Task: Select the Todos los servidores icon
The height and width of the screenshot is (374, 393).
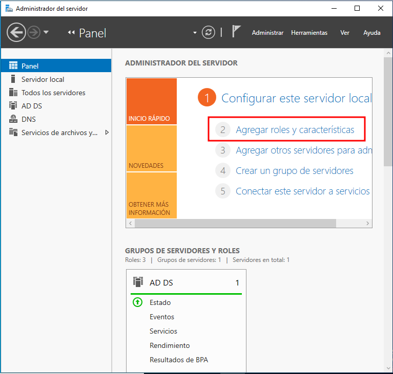Action: [x=13, y=93]
